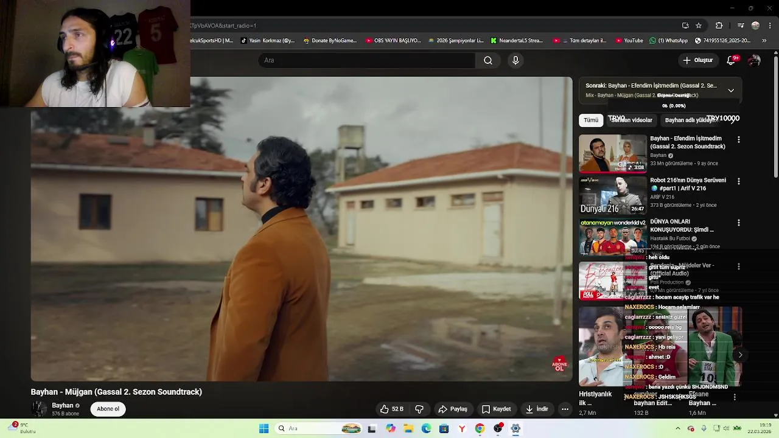Image resolution: width=779 pixels, height=438 pixels.
Task: Click the Paylaş share button
Action: click(453, 409)
